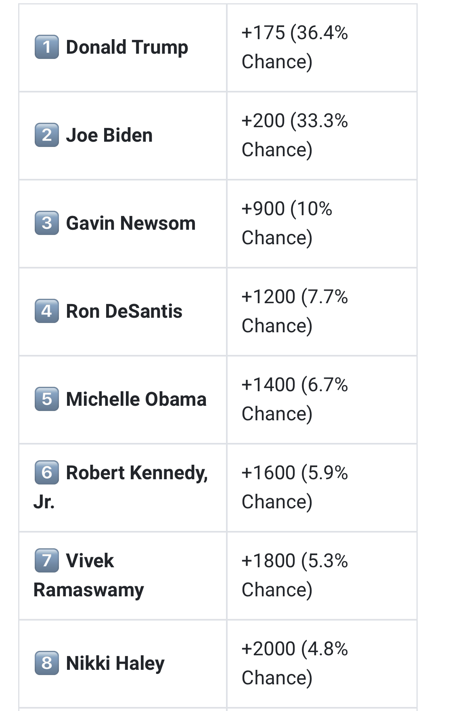Click the +2000 (4.8% Chance) odds cell
Image resolution: width=454 pixels, height=711 pixels.
tap(322, 664)
